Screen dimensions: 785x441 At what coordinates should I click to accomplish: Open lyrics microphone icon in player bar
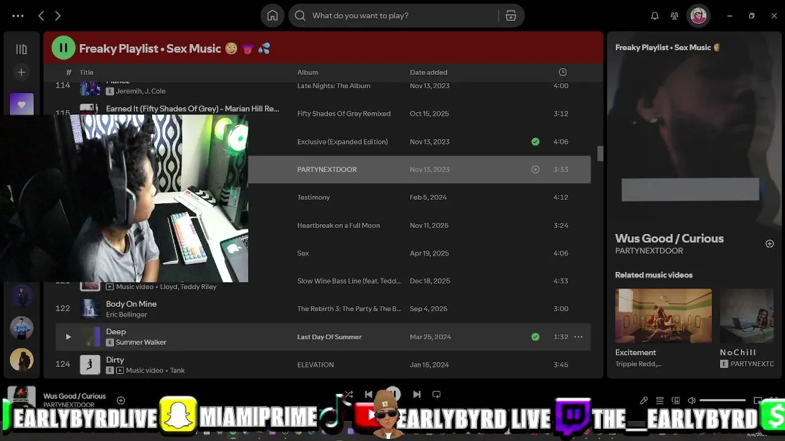643,401
